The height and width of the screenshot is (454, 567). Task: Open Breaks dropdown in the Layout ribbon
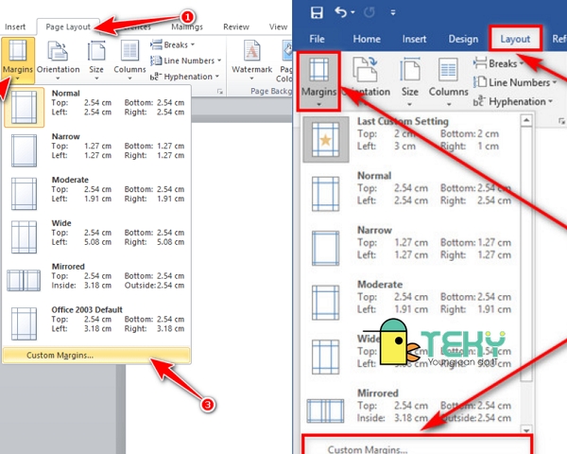click(499, 63)
